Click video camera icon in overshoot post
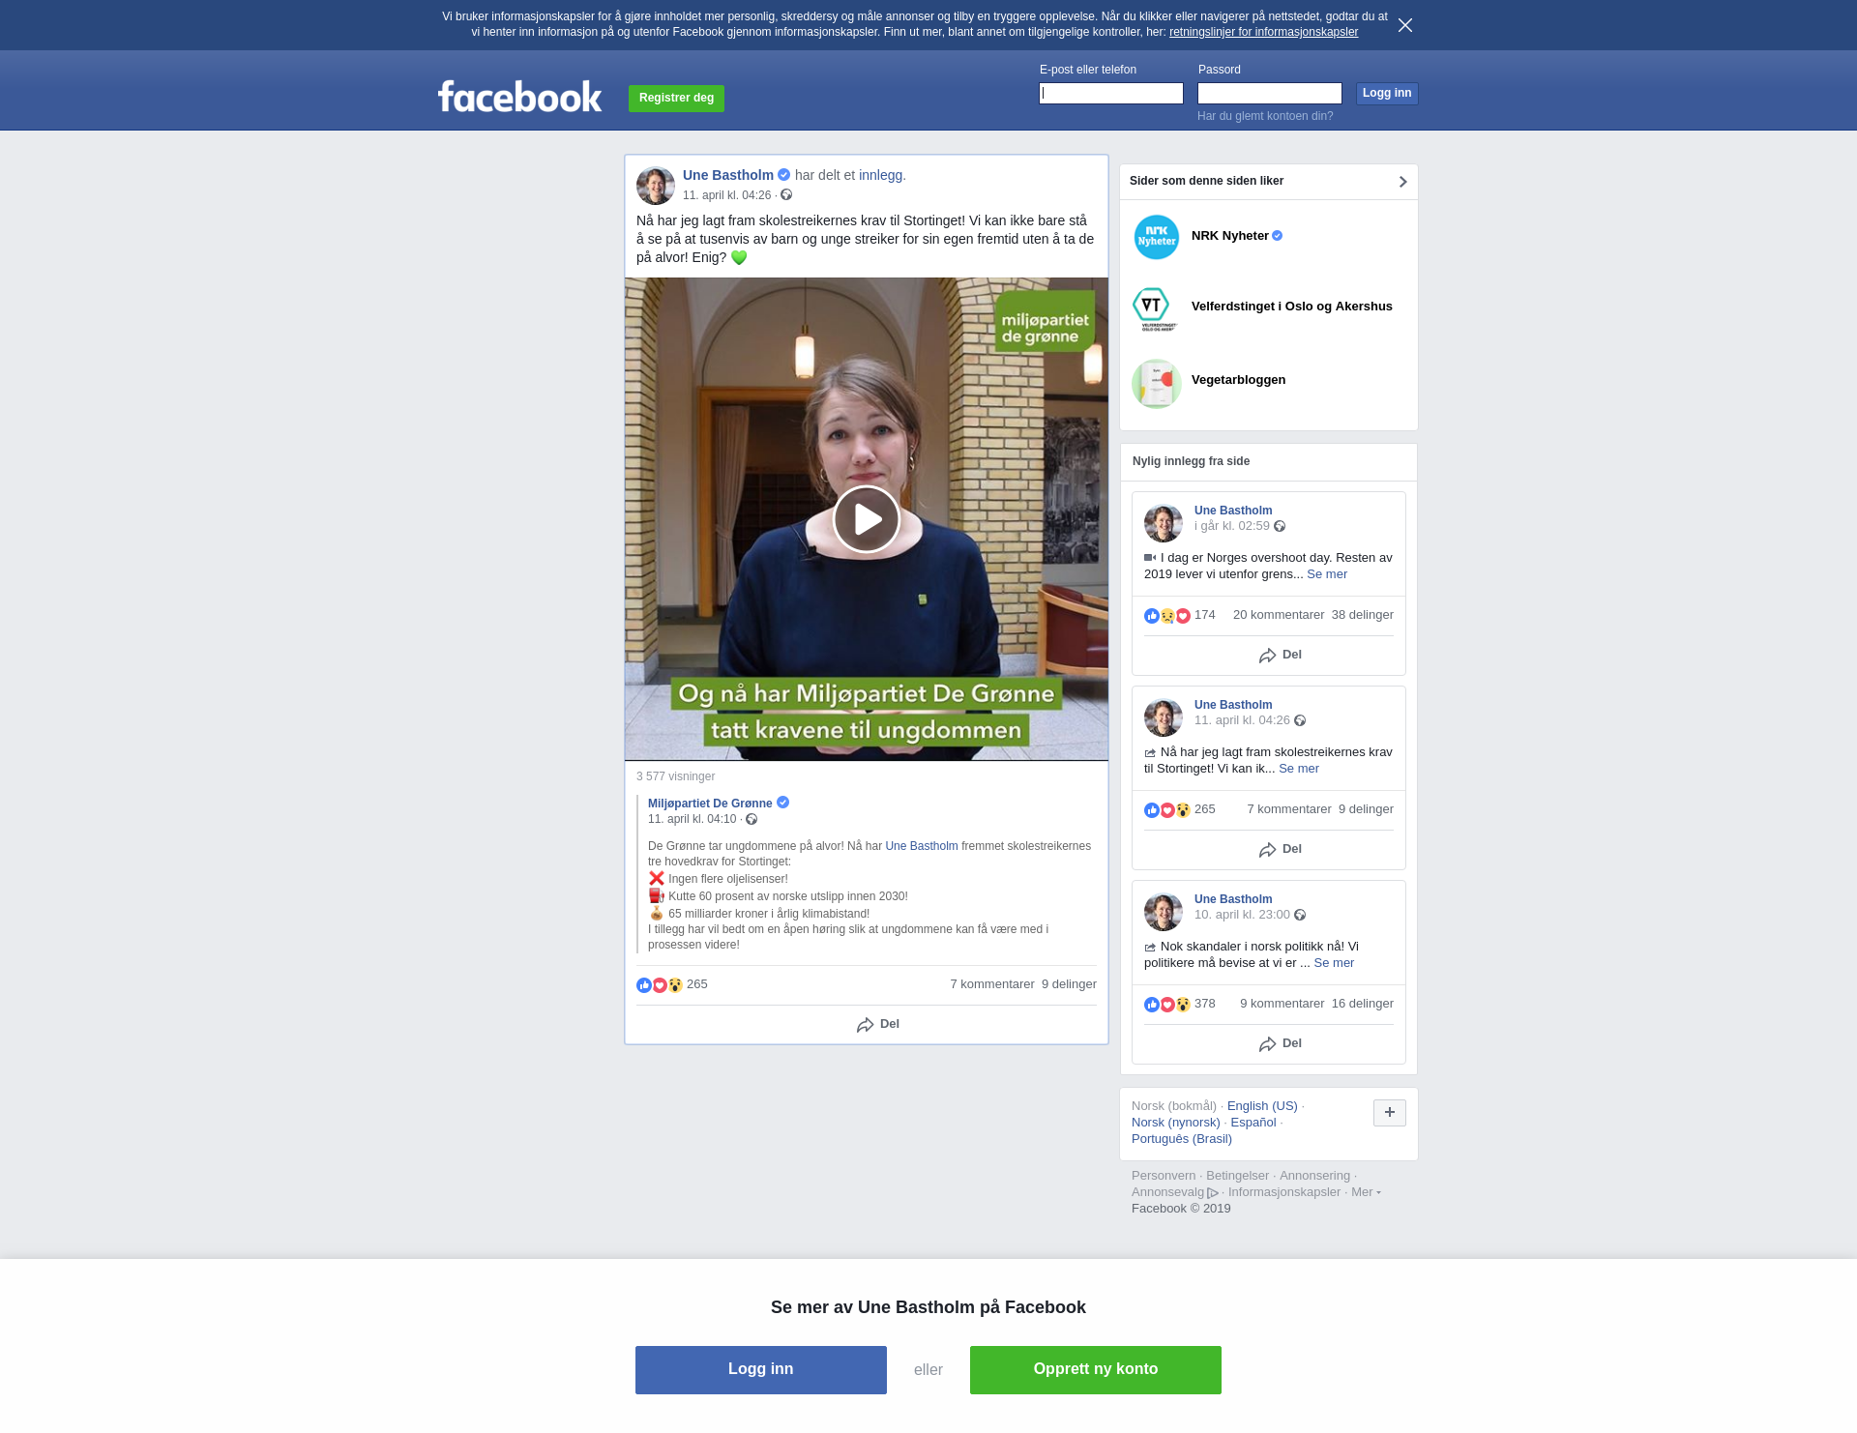The height and width of the screenshot is (1433, 1857). click(x=1150, y=558)
